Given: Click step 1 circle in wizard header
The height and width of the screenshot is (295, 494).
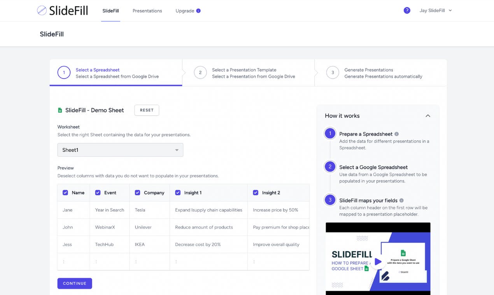Looking at the screenshot, I should tap(64, 73).
